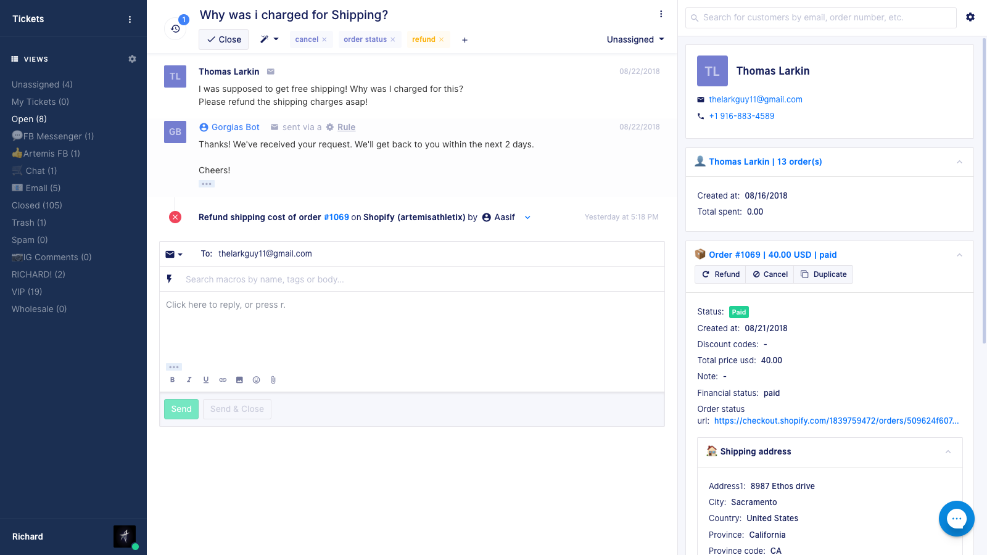This screenshot has height=555, width=987.
Task: Select the Artemis FB (1) view
Action: [x=46, y=154]
